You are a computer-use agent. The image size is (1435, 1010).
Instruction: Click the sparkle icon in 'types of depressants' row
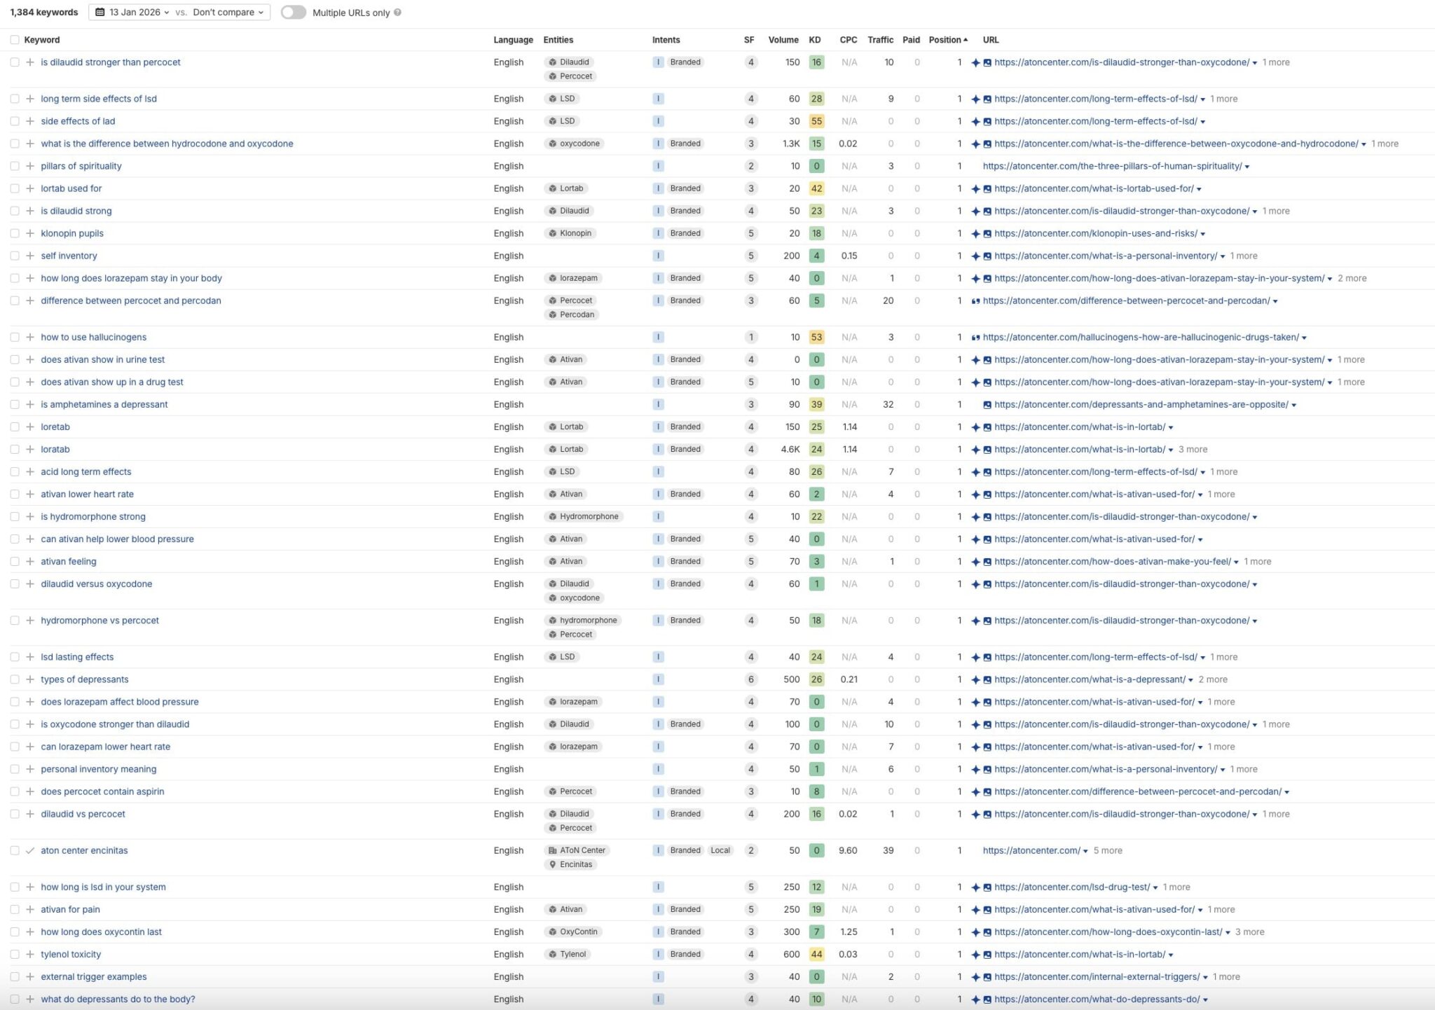click(975, 679)
